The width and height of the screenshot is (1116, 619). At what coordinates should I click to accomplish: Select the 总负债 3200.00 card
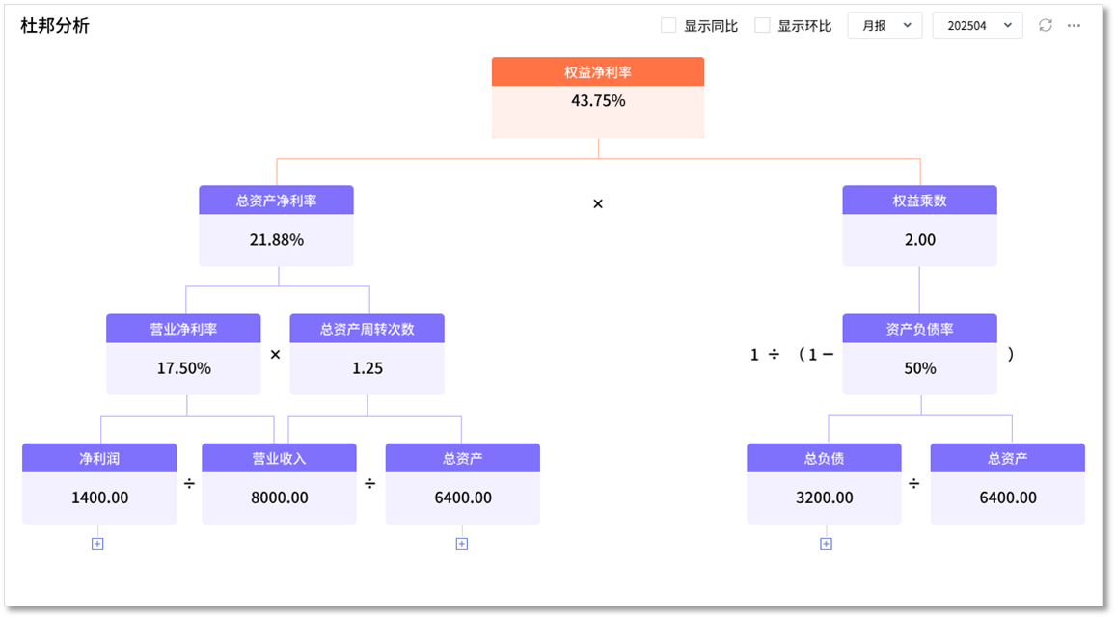tap(824, 484)
